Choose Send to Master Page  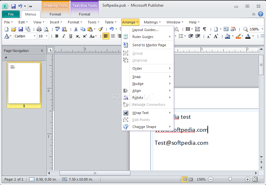pos(148,45)
